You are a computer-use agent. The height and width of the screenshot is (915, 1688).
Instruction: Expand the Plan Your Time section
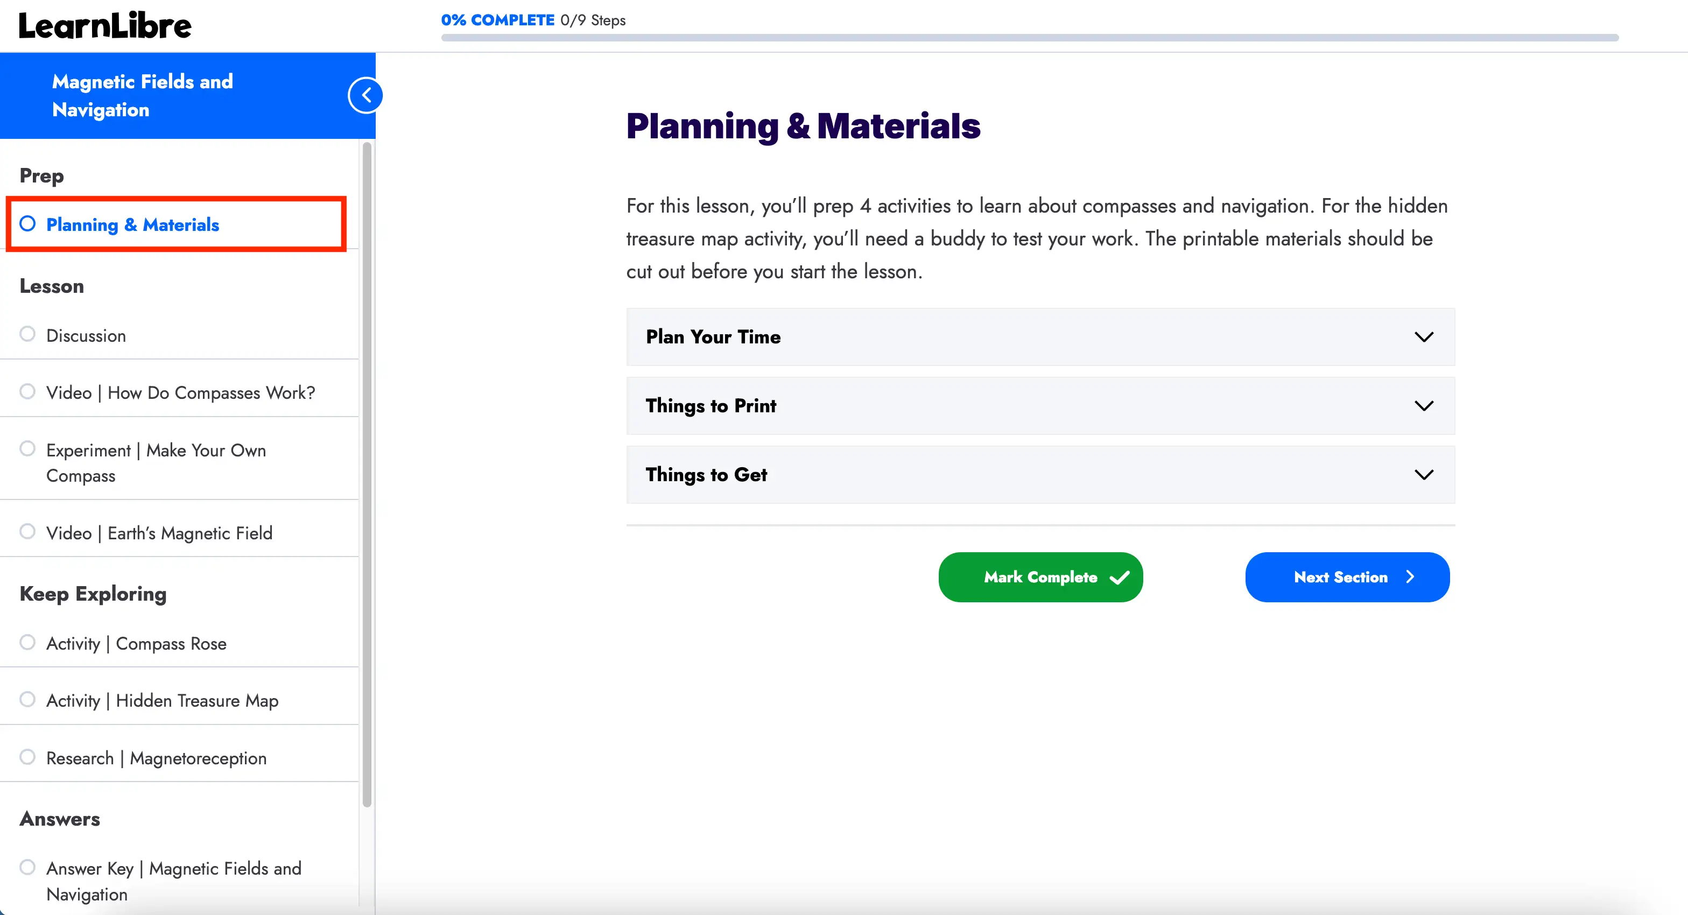1040,337
